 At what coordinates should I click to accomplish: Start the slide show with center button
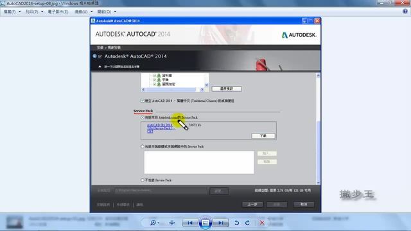pyautogui.click(x=205, y=223)
